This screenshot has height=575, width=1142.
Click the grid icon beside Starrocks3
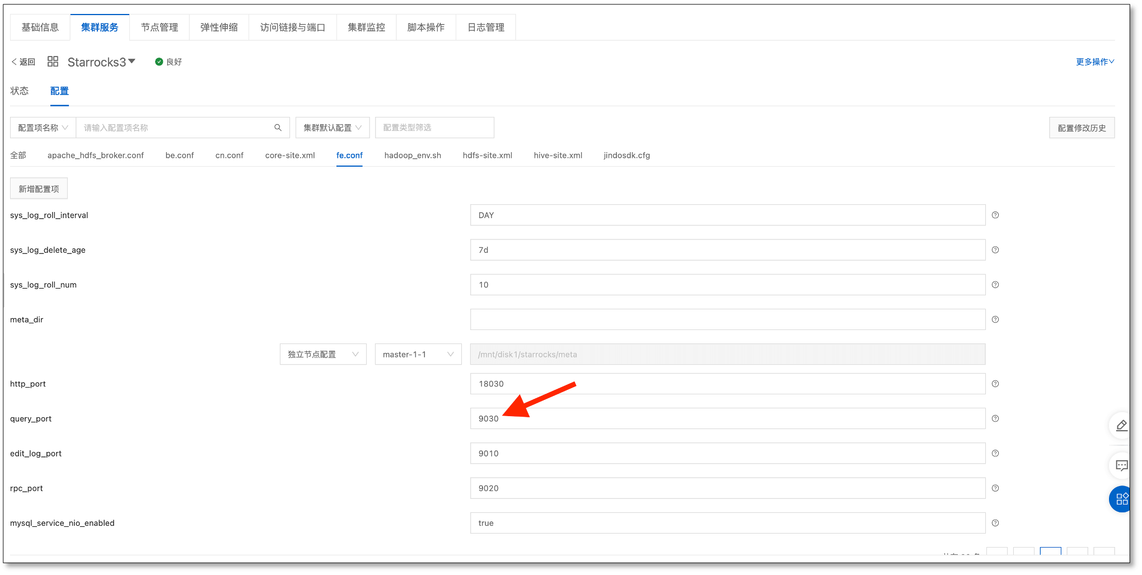tap(53, 62)
